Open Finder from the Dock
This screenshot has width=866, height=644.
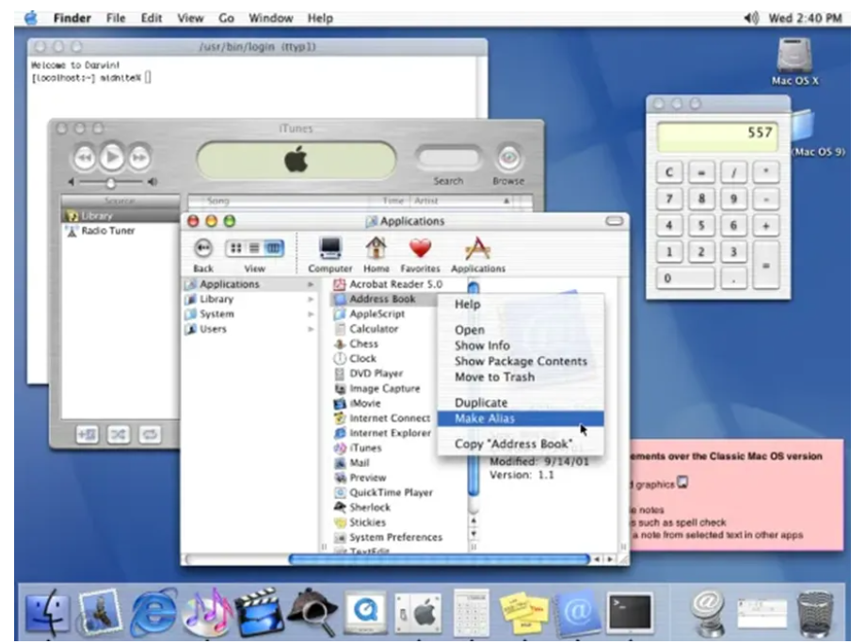(x=47, y=612)
